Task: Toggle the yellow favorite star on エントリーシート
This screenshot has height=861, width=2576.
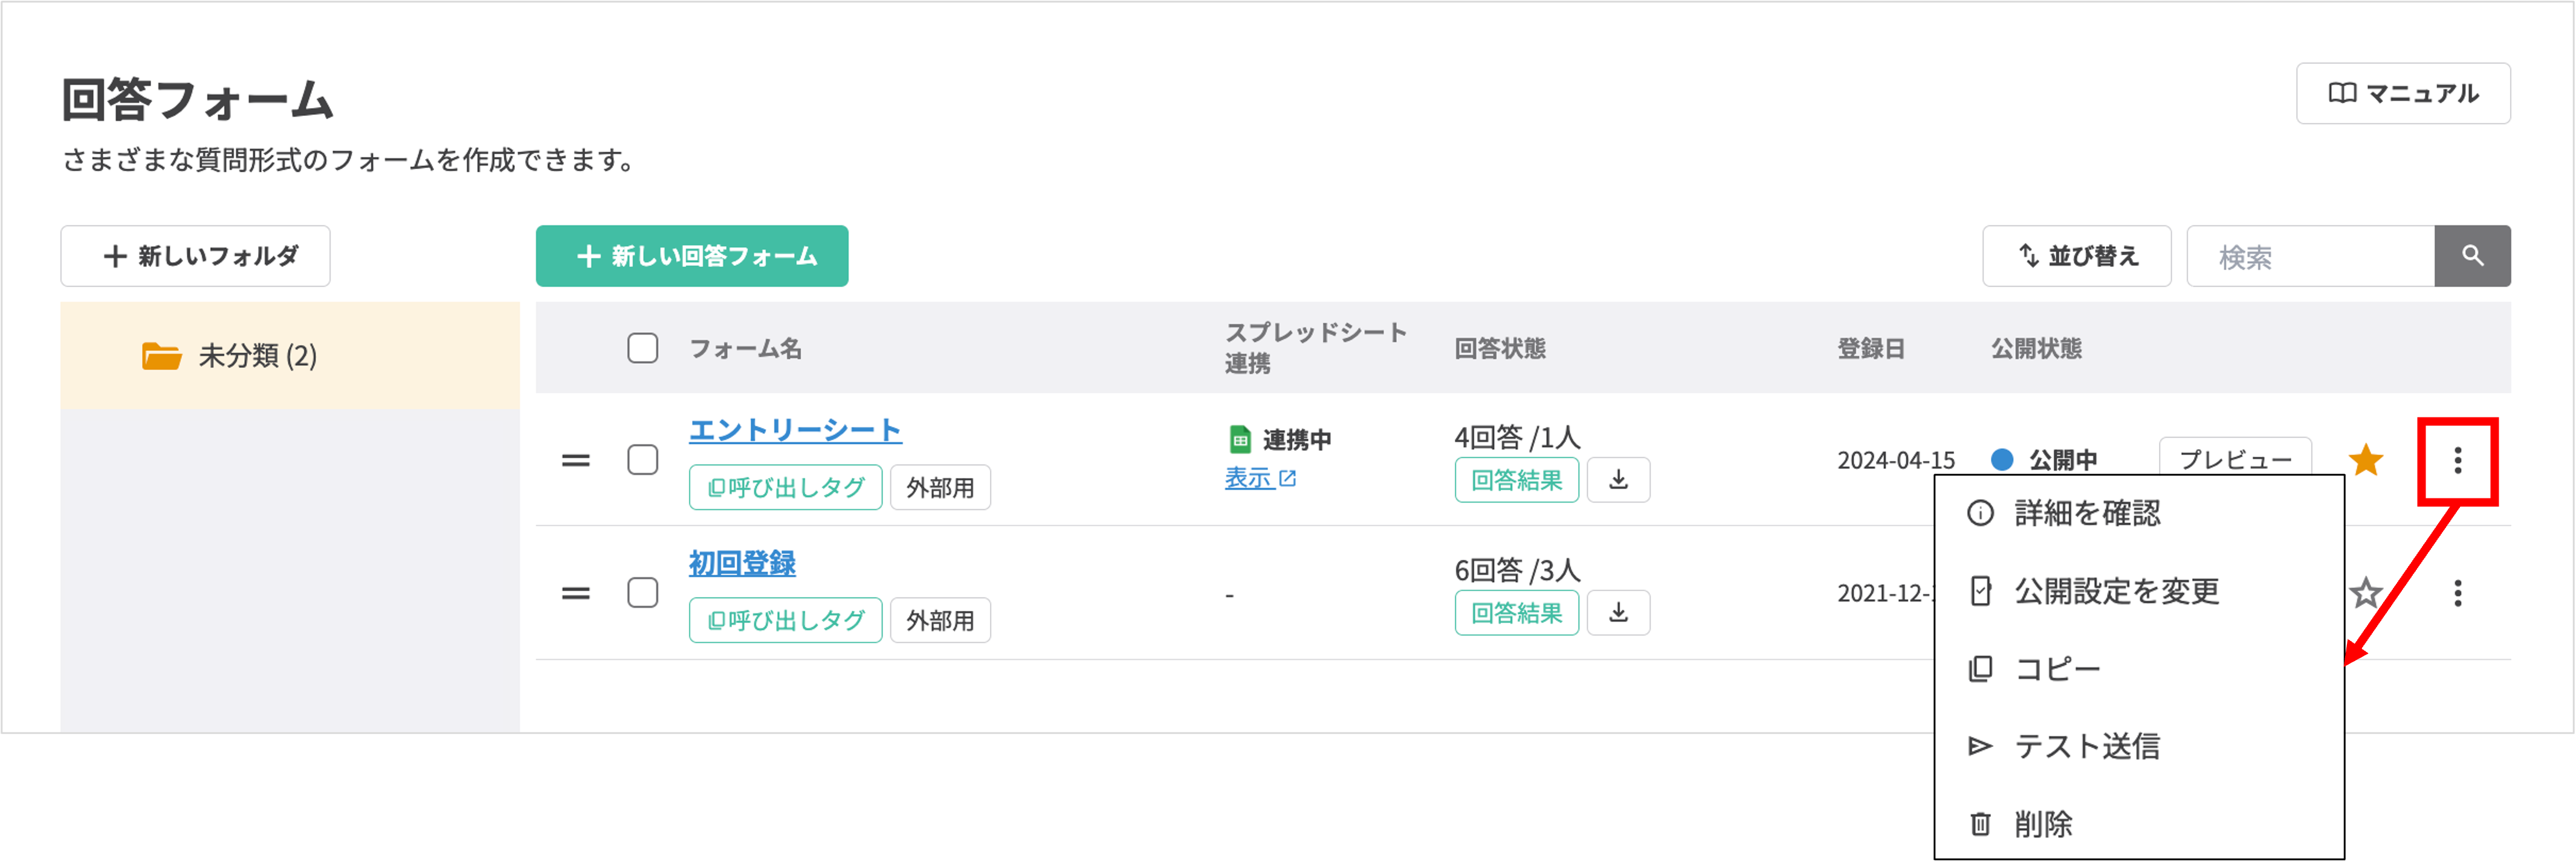Action: click(2367, 459)
